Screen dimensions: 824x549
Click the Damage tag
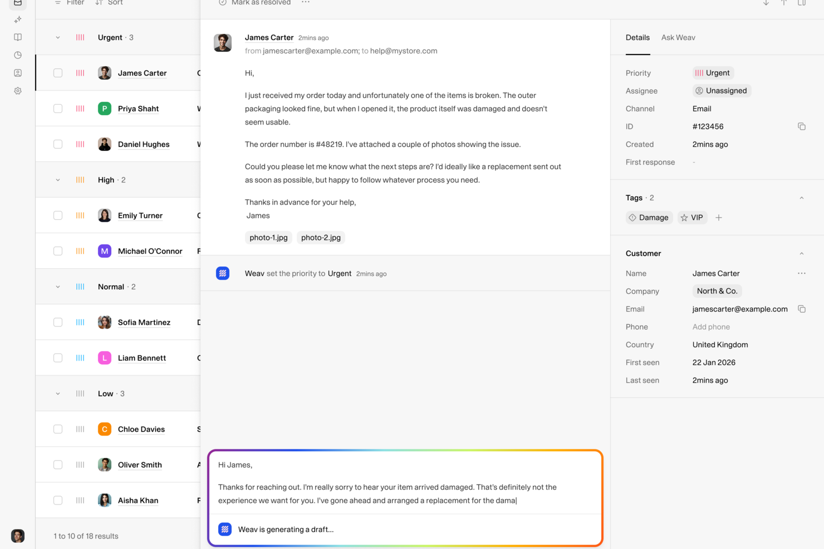coord(649,217)
